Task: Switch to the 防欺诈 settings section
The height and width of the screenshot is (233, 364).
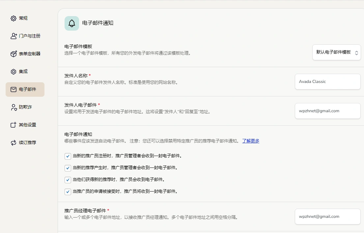Action: [x=23, y=107]
